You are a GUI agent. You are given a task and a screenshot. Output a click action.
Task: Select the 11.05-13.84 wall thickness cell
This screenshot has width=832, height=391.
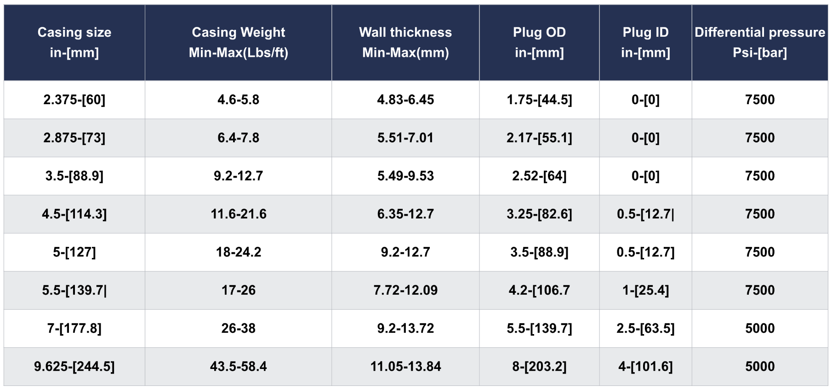pos(405,366)
